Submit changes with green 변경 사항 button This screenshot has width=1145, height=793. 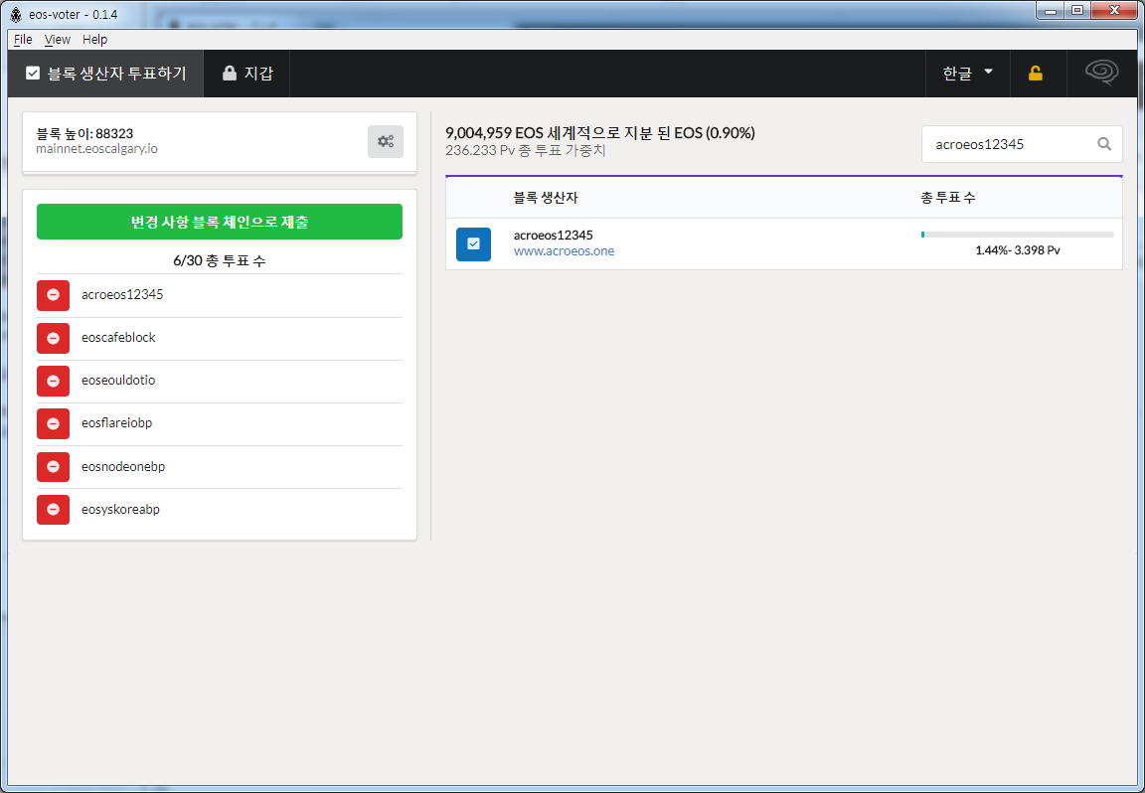(x=219, y=222)
